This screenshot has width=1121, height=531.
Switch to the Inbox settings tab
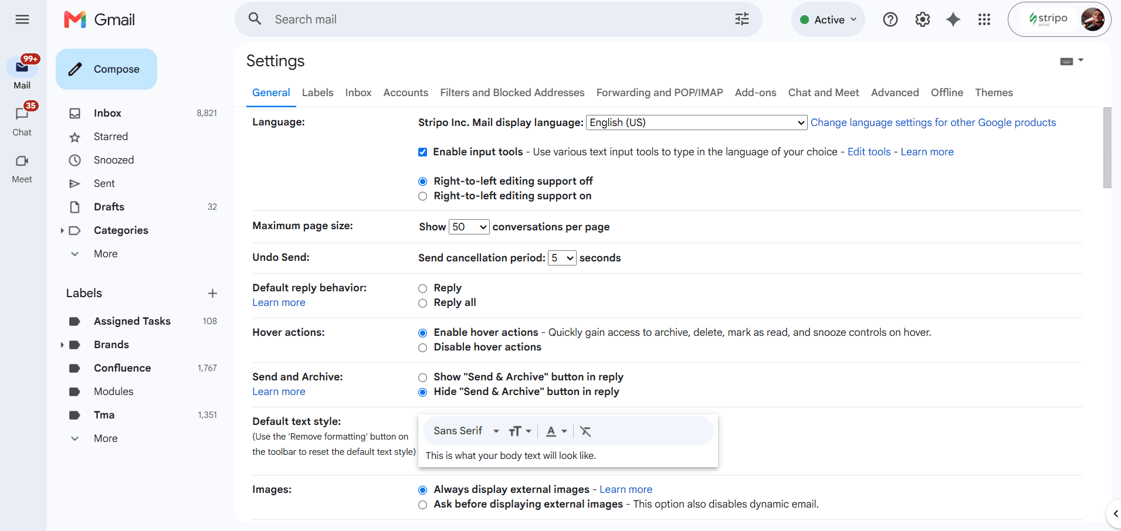click(358, 93)
